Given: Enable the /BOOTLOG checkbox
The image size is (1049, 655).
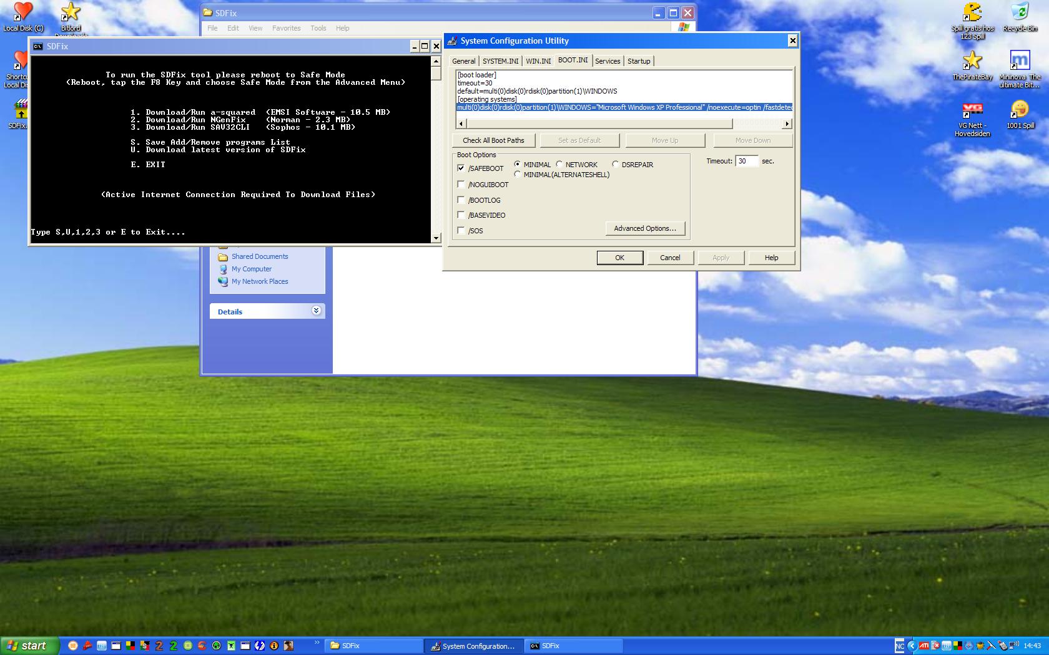Looking at the screenshot, I should click(x=461, y=200).
